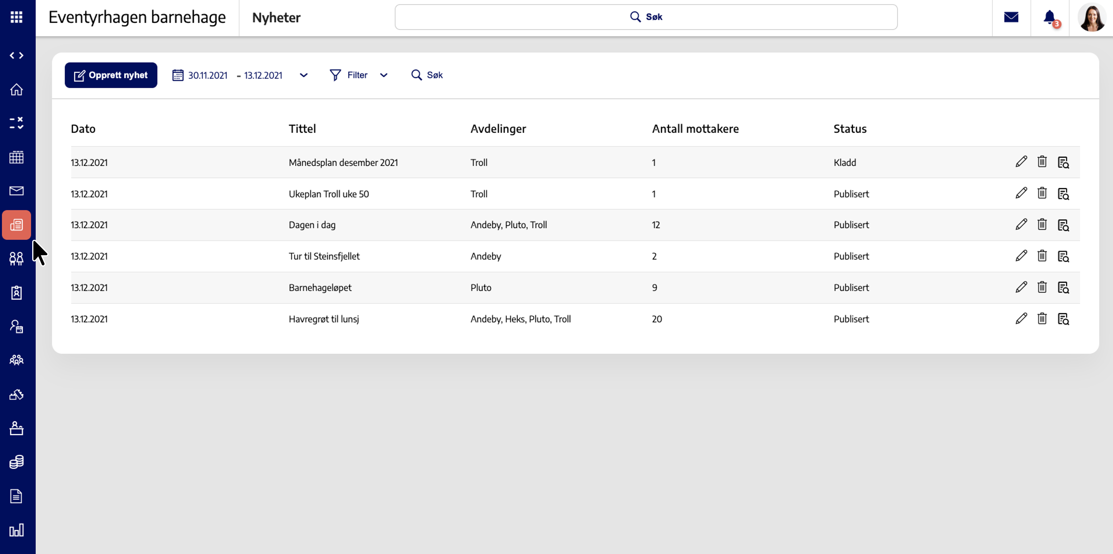Click the top global Søk search field
This screenshot has height=554, width=1113.
[x=645, y=17]
